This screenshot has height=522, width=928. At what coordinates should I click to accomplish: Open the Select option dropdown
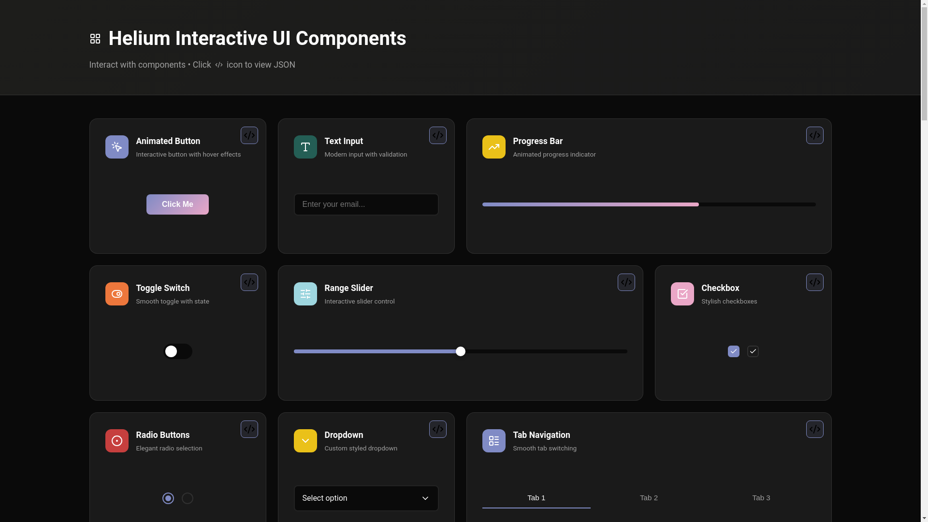click(x=366, y=498)
